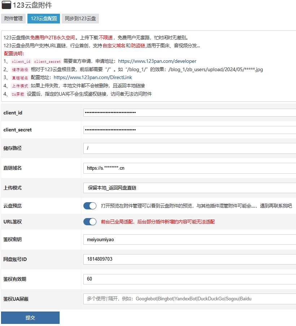Open the 123pan.com/DirectLink link
This screenshot has height=326, width=296.
coord(93,78)
